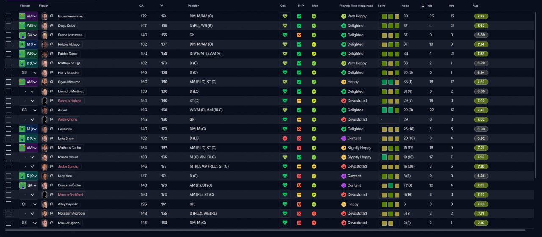542x237 pixels.
Task: Sort by the PA column header
Action: click(x=162, y=6)
